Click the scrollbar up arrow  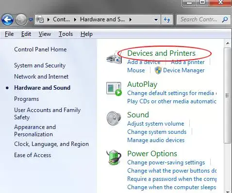pyautogui.click(x=228, y=43)
